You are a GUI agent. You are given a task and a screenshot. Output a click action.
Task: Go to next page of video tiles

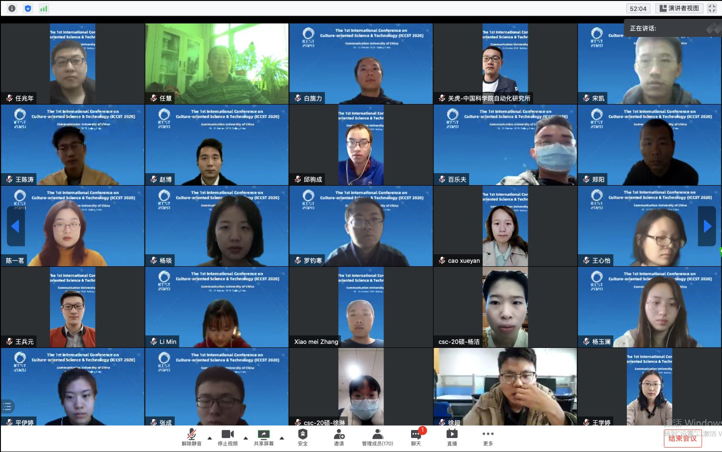tap(707, 226)
